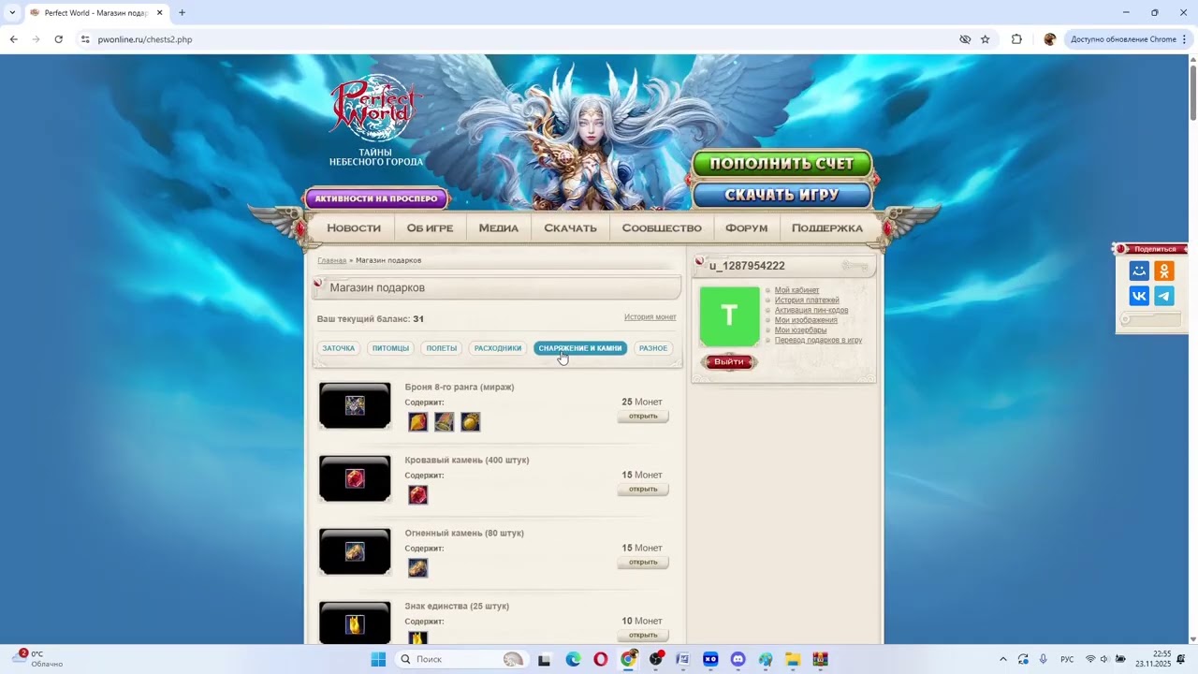Click first item icon in Броня 8-го ранга contents
The width and height of the screenshot is (1198, 674).
coord(417,422)
